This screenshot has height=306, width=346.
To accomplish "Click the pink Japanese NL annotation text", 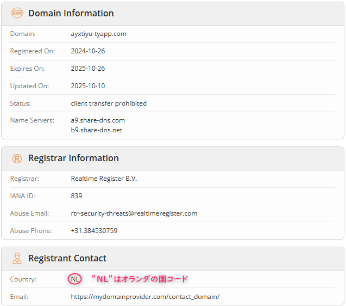I will point(139,279).
